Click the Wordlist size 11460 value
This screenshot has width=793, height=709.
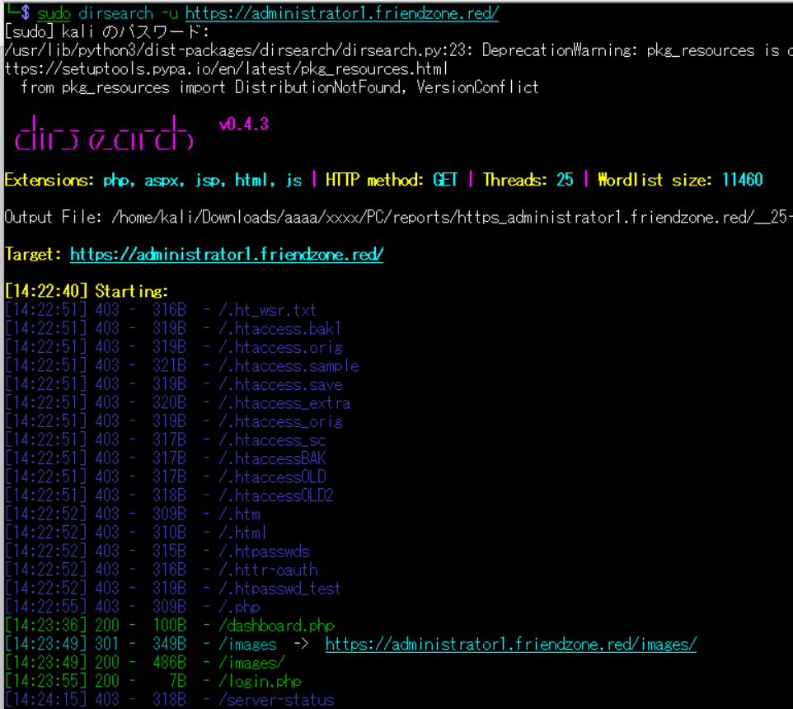click(x=742, y=180)
